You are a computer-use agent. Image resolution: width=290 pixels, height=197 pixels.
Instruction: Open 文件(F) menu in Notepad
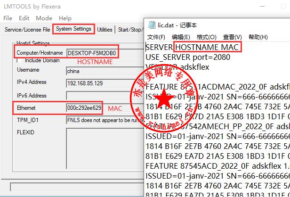point(156,37)
